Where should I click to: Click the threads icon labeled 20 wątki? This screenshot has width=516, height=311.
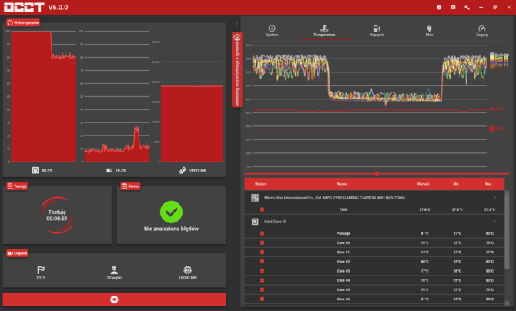point(114,270)
